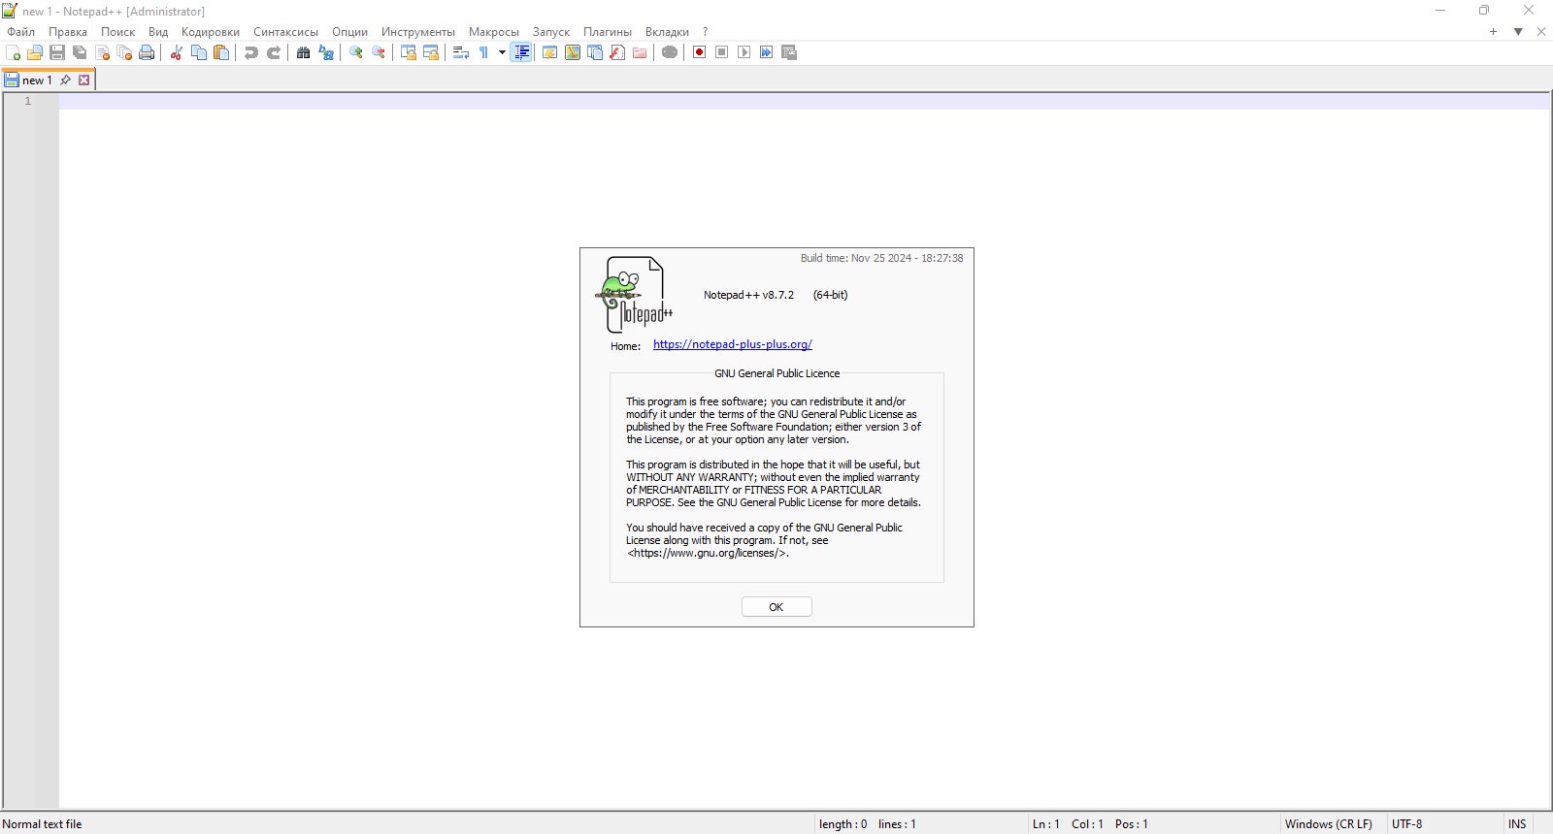1553x834 pixels.
Task: Open Find with the binoculars icon
Action: pyautogui.click(x=304, y=52)
